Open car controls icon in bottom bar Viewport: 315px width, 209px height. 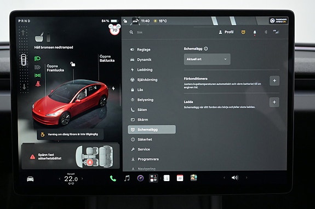pos(30,178)
